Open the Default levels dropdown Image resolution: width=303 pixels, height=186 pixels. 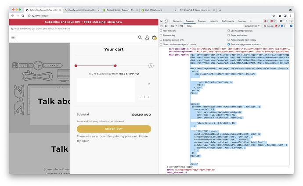(252, 26)
